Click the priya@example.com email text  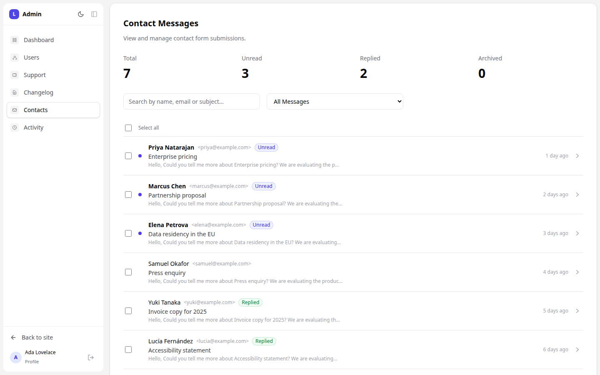(x=224, y=147)
